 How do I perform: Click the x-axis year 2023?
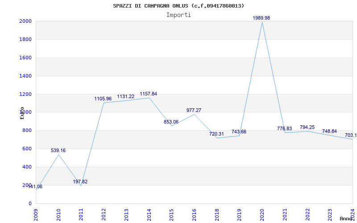(330, 215)
